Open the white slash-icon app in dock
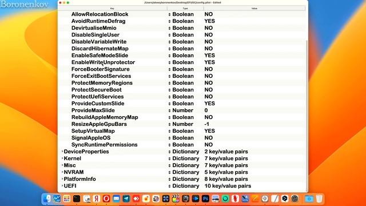 [274, 199]
